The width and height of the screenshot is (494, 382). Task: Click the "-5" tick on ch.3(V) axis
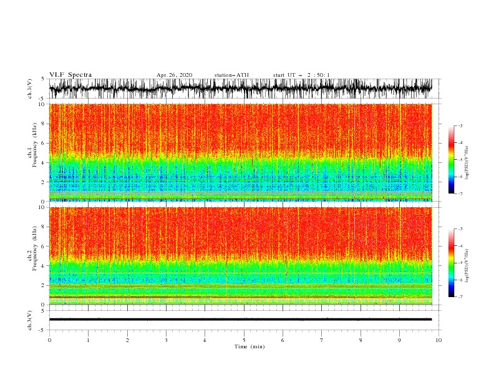pos(42,331)
